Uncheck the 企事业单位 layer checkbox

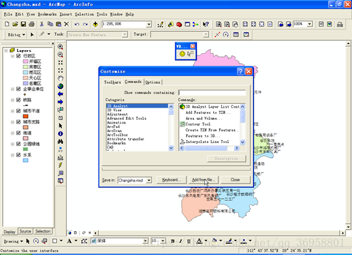[18, 89]
